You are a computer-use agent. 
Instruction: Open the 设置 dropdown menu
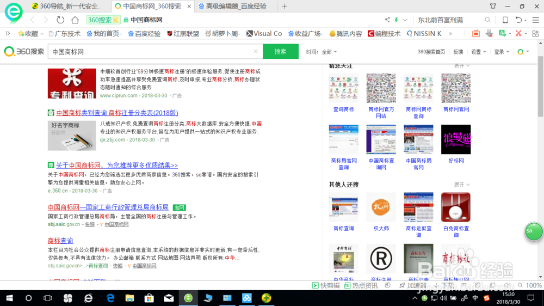pos(478,52)
